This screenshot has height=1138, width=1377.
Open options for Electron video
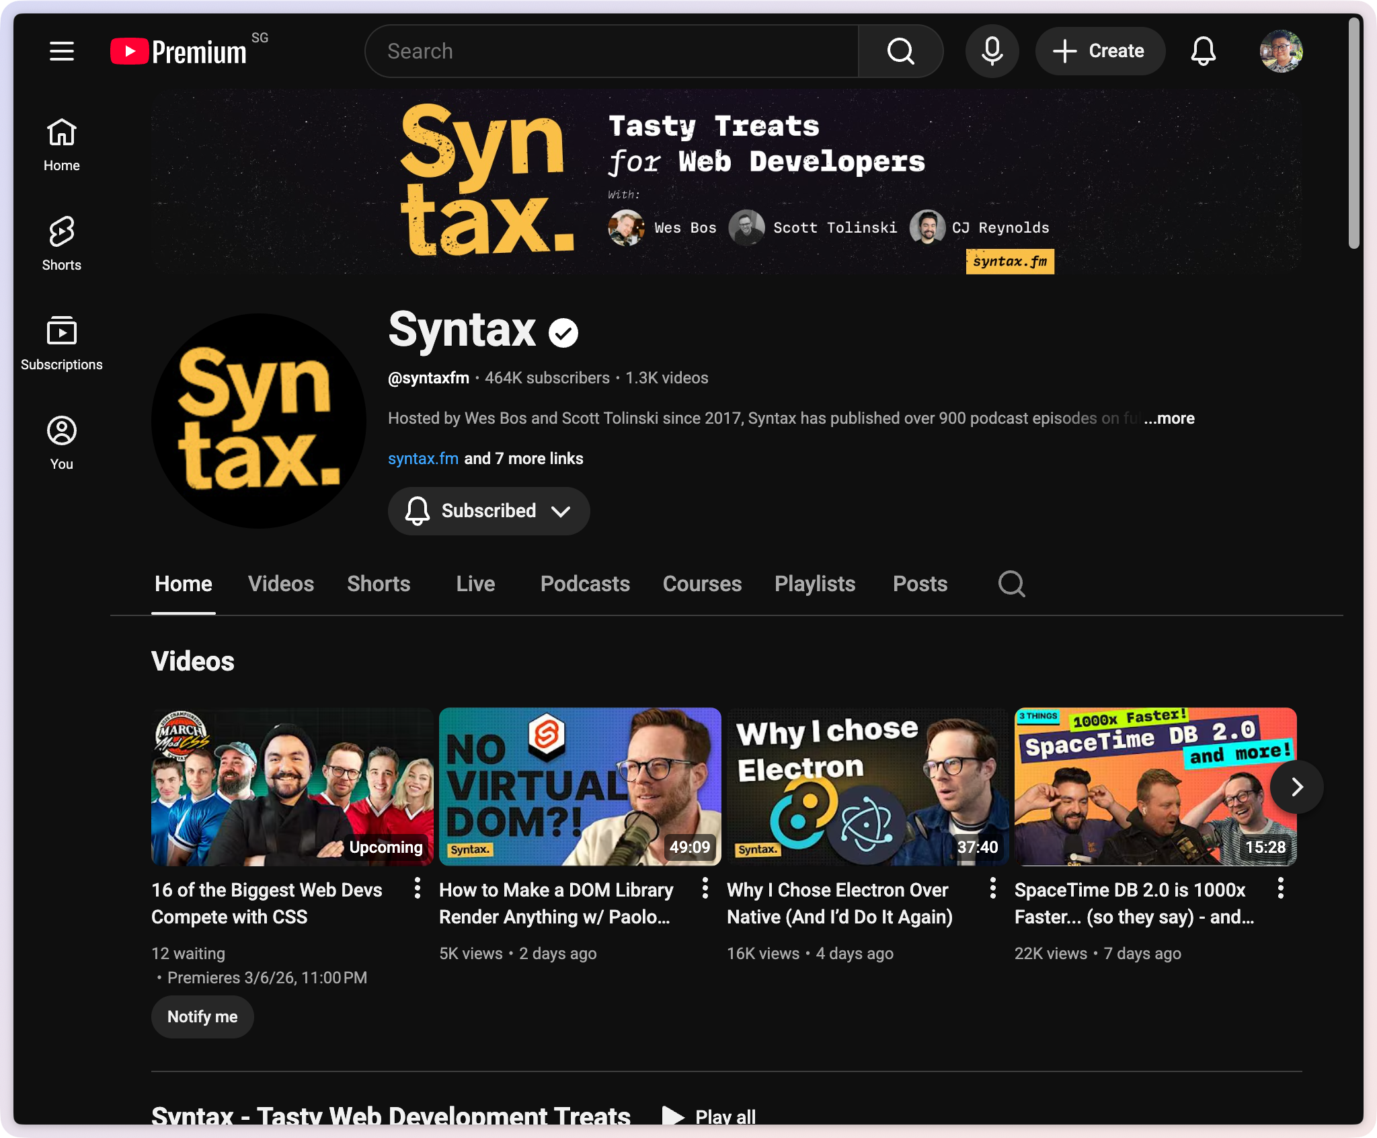pyautogui.click(x=992, y=888)
